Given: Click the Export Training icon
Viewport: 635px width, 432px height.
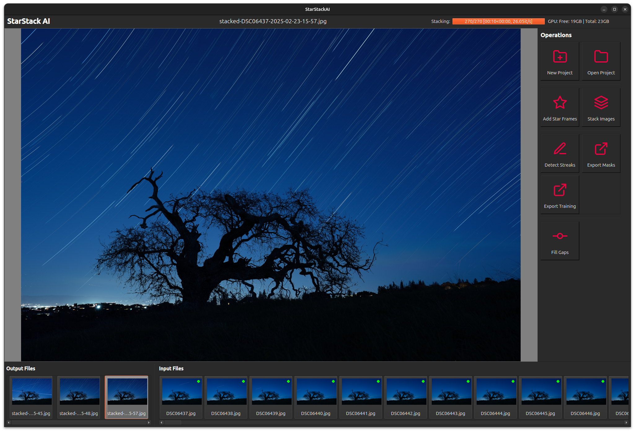Looking at the screenshot, I should tap(560, 190).
